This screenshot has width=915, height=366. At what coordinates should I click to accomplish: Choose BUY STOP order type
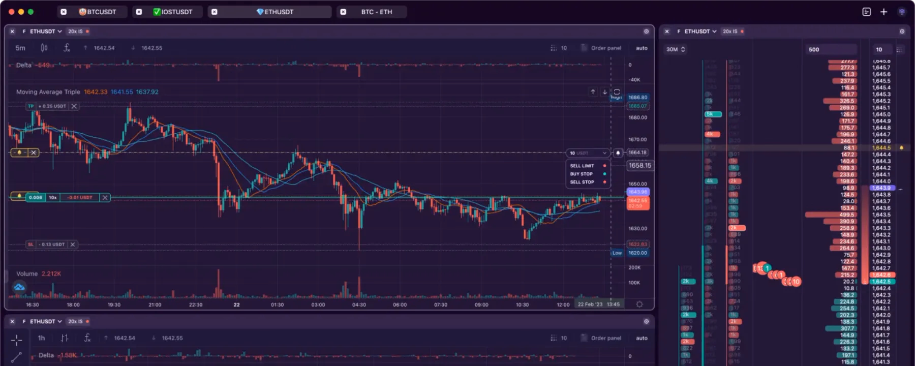(588, 174)
